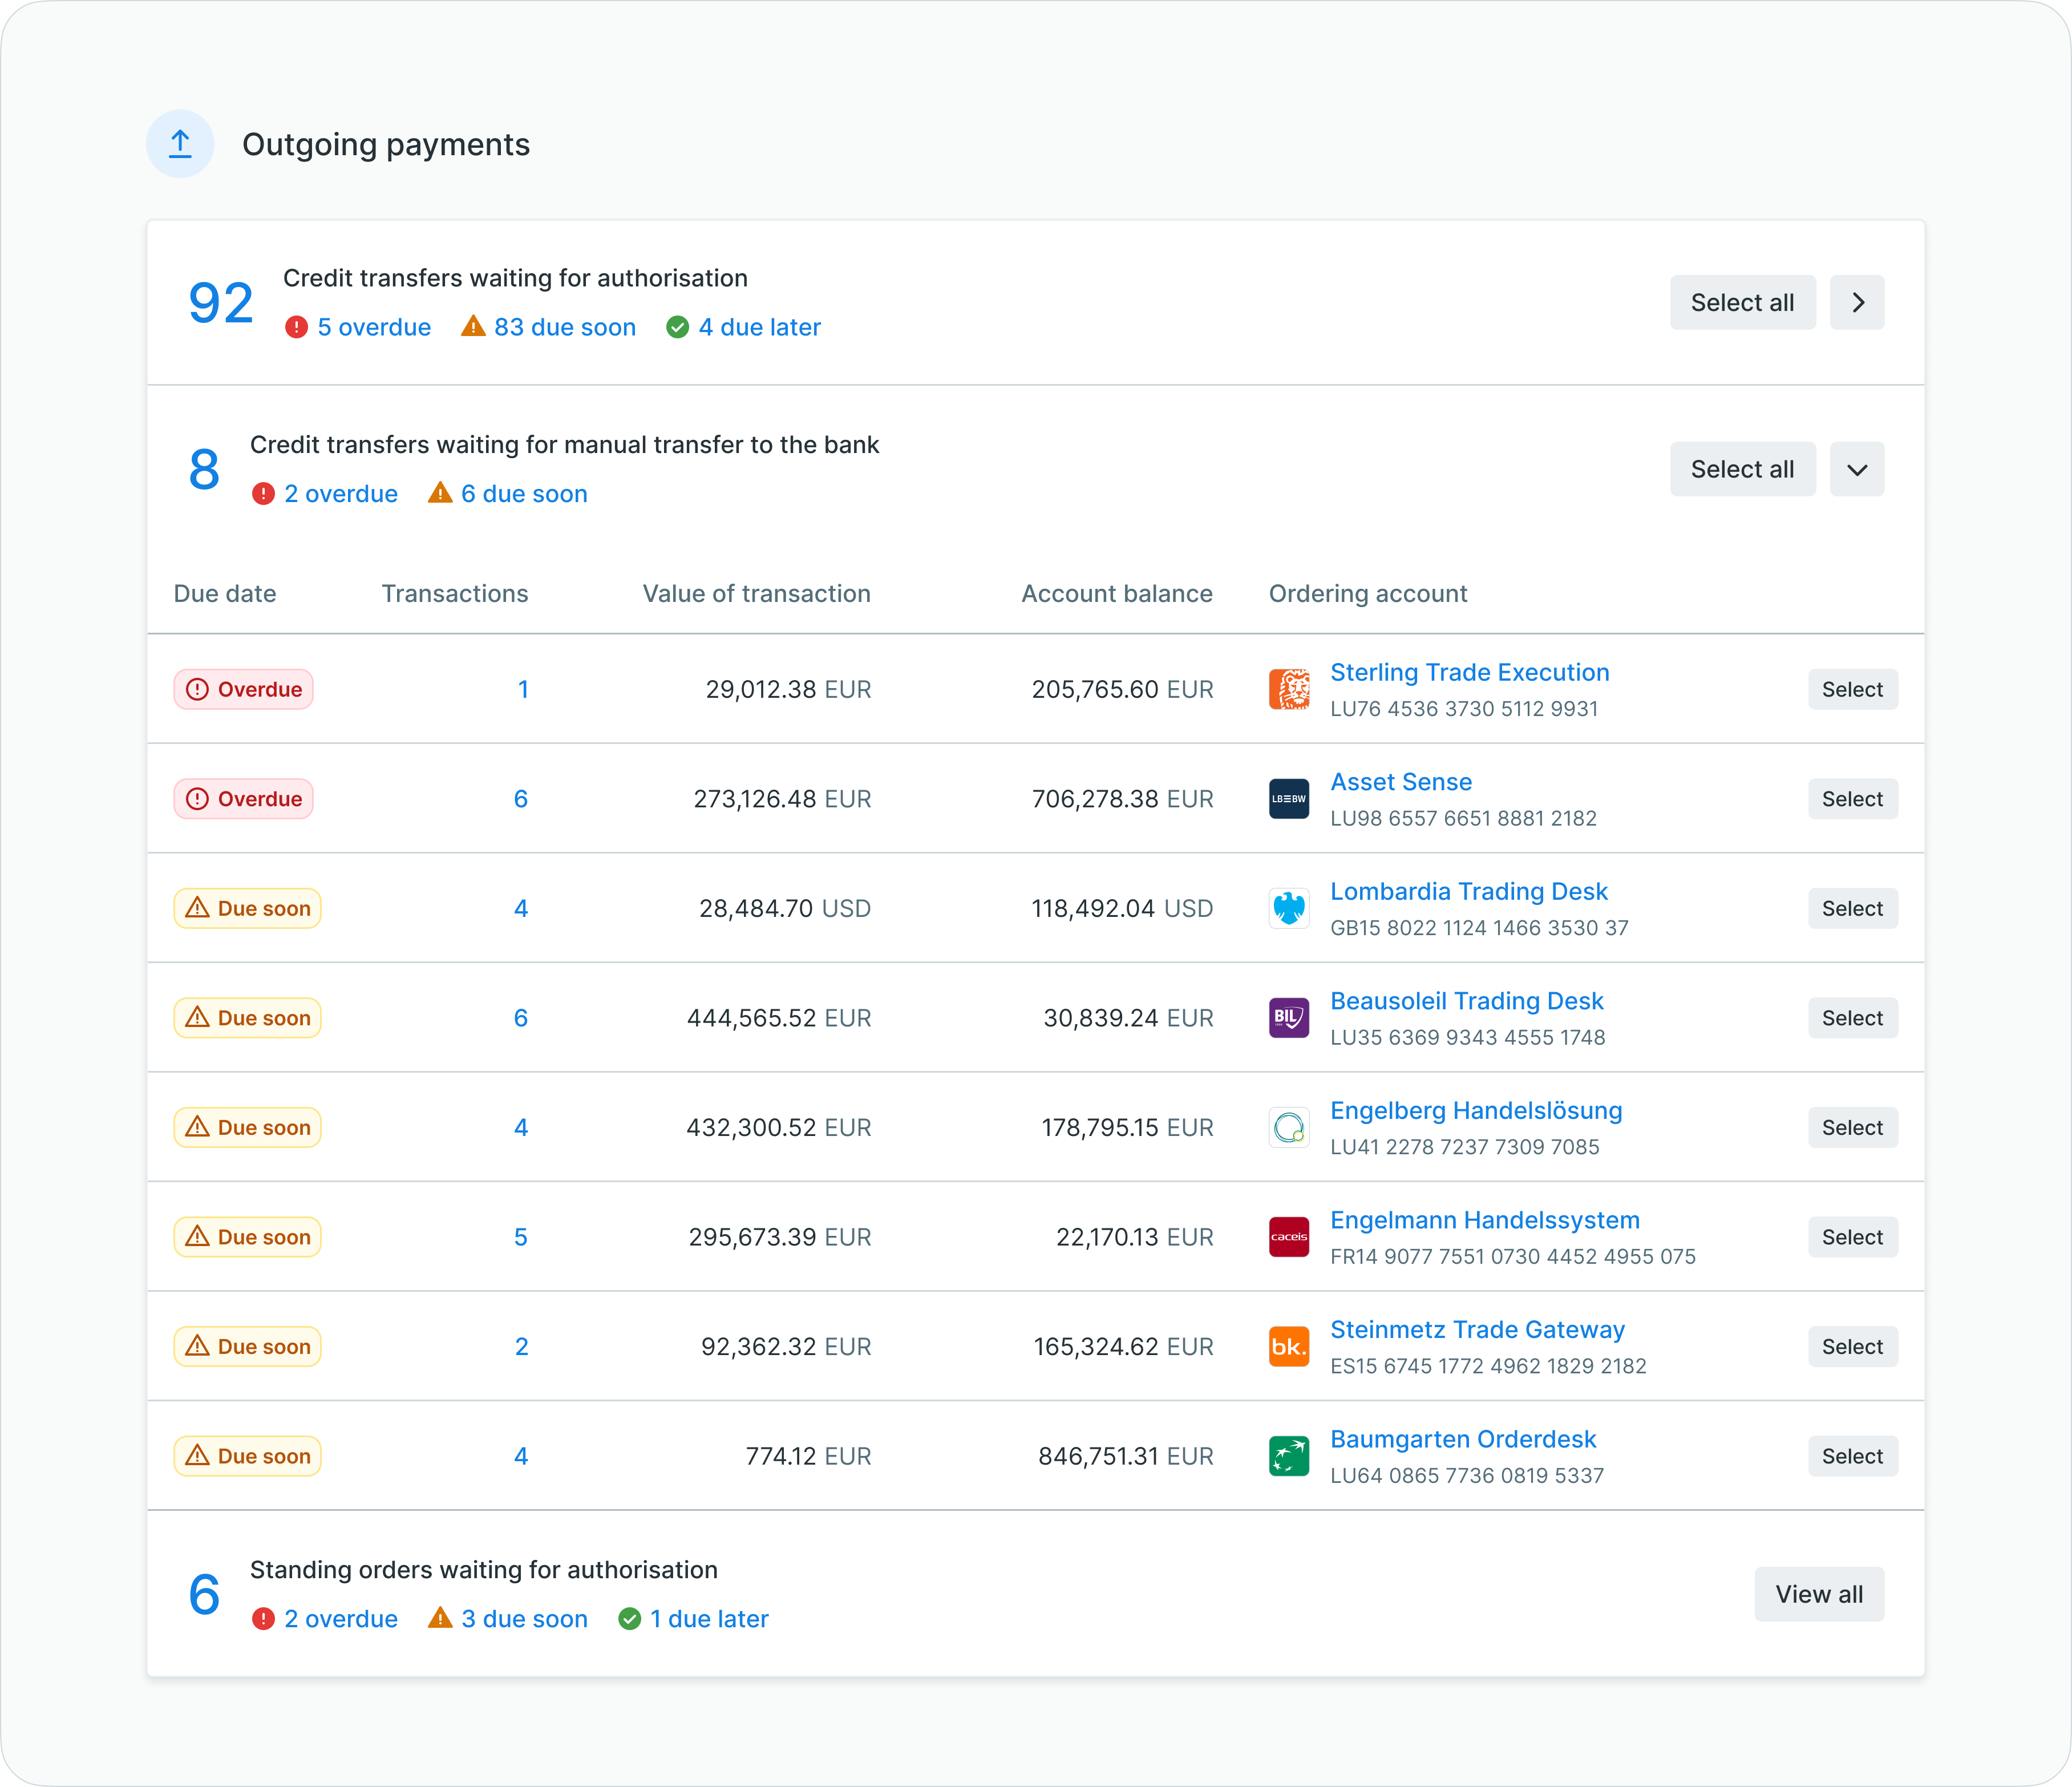The image size is (2072, 1787).
Task: Collapse the manual transfer section chevron
Action: pos(1856,469)
